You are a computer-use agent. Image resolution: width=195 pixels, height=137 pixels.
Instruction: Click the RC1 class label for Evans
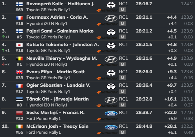click(123, 72)
